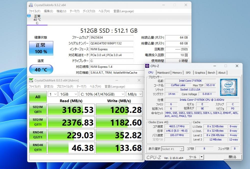Click the interface field NVM Express
This screenshot has width=250, height=169.
point(111,49)
